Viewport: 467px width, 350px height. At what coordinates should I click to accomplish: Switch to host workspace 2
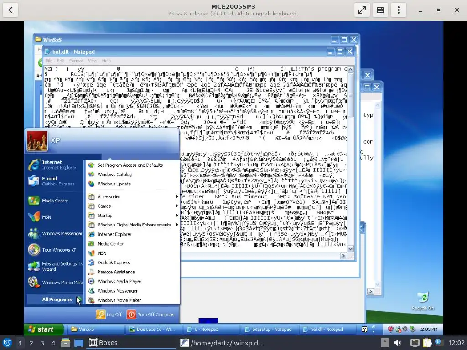tap(31, 343)
